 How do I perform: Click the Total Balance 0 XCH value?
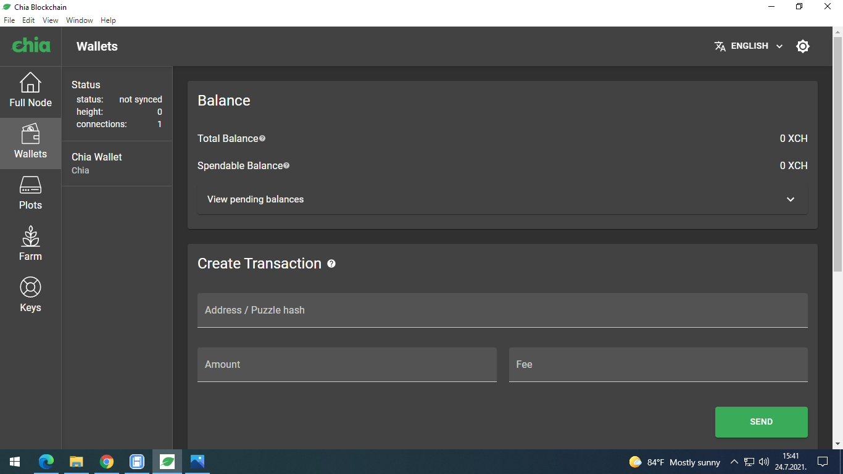[x=794, y=138]
